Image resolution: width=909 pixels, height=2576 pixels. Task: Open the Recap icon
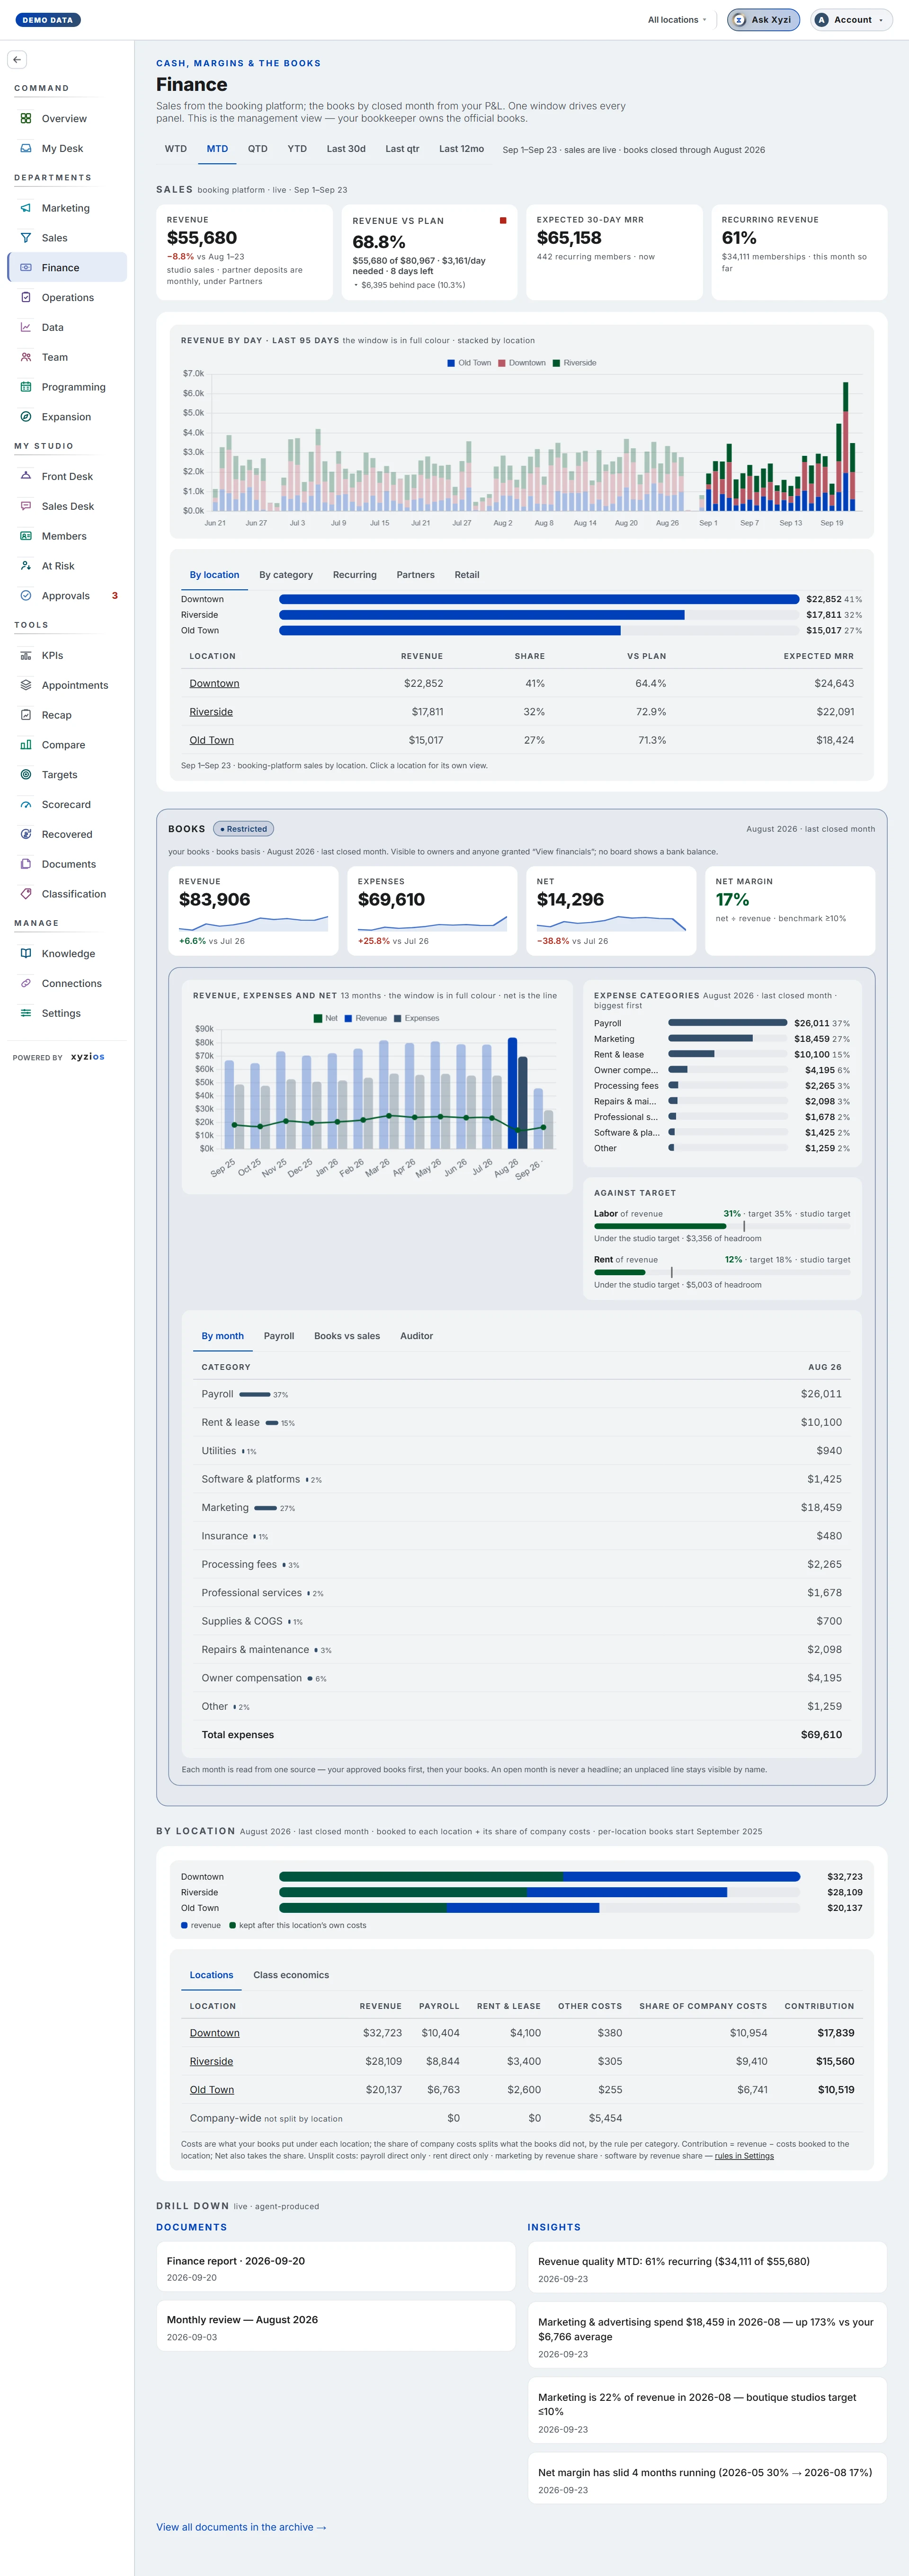(26, 715)
